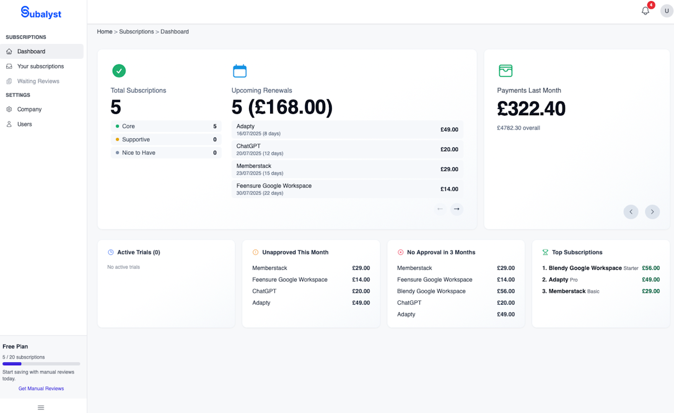674x413 pixels.
Task: Select the Core category row
Action: pyautogui.click(x=166, y=126)
